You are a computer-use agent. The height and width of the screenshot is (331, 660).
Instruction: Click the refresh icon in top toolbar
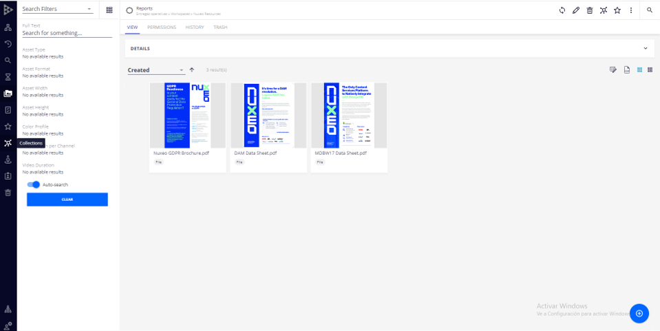[x=562, y=10]
